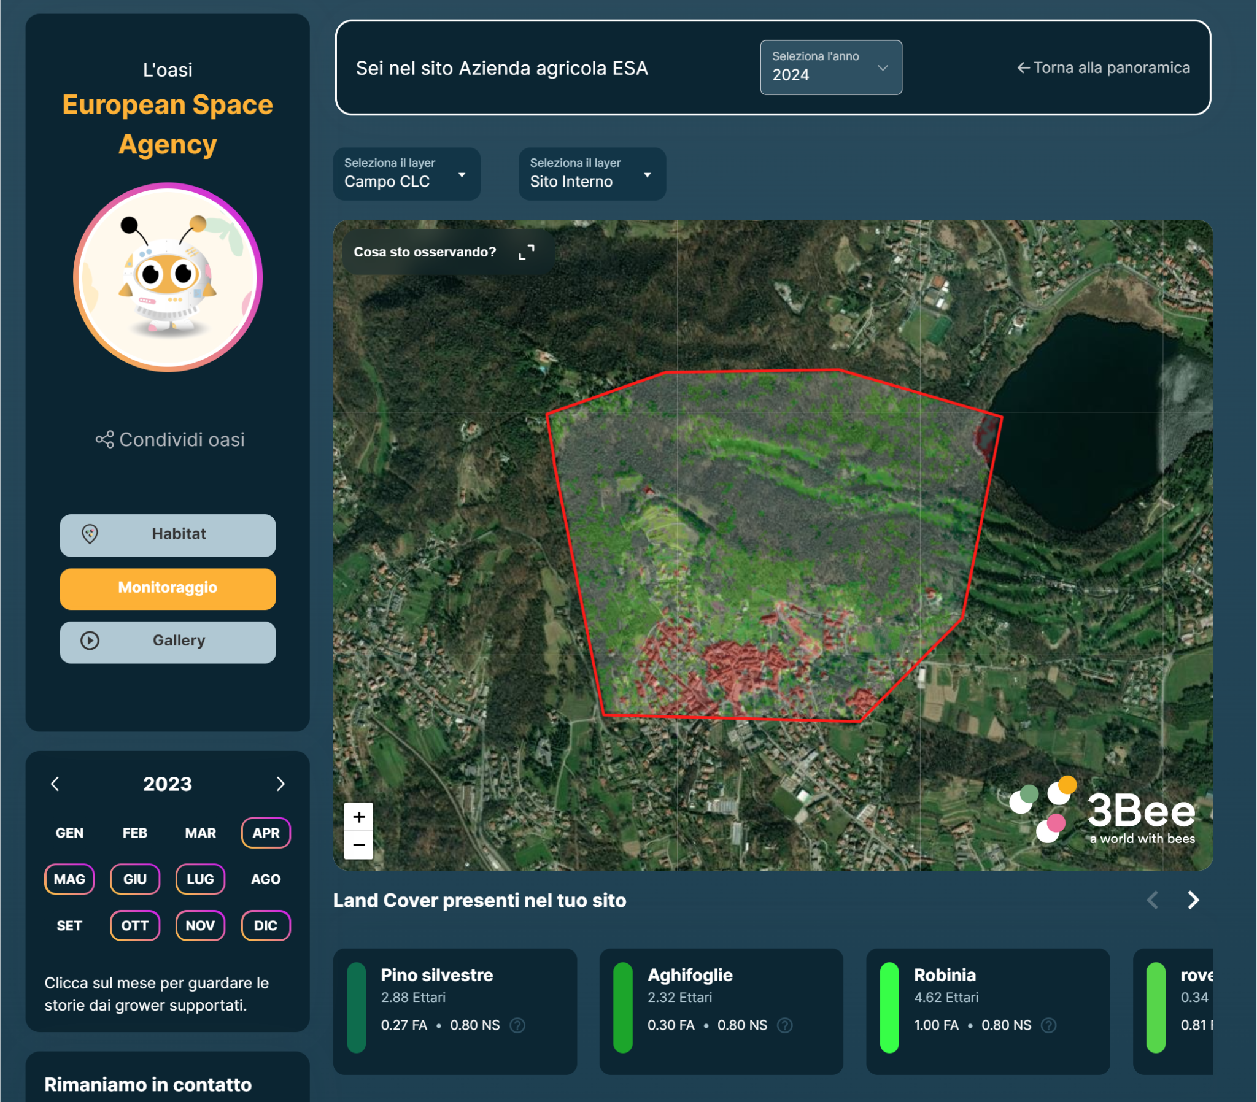Click the Condividi oasi link

click(x=171, y=440)
